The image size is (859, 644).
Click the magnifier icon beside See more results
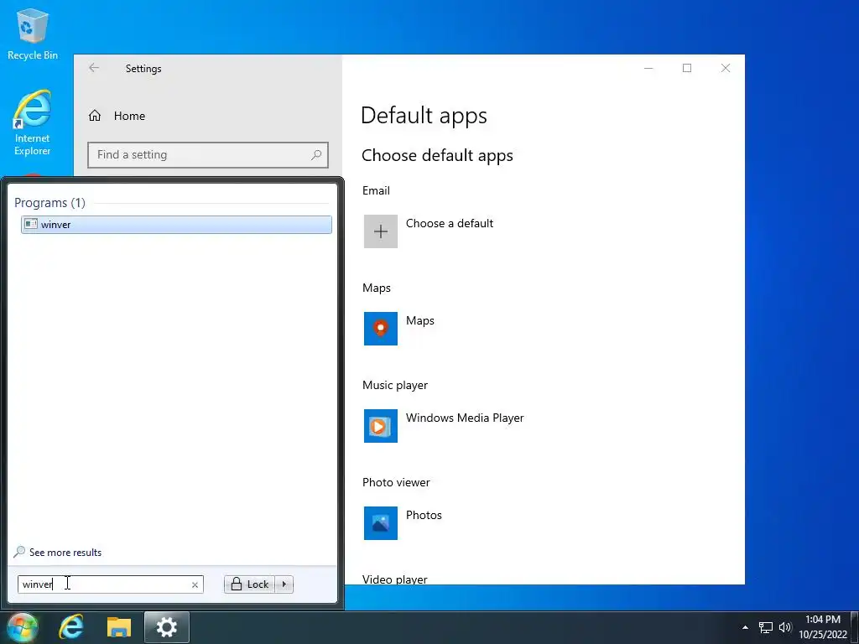19,552
